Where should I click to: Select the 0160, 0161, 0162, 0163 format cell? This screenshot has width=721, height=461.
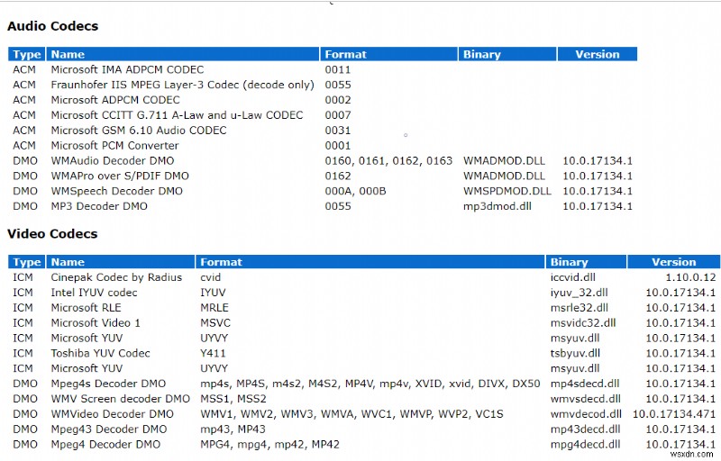pos(388,160)
